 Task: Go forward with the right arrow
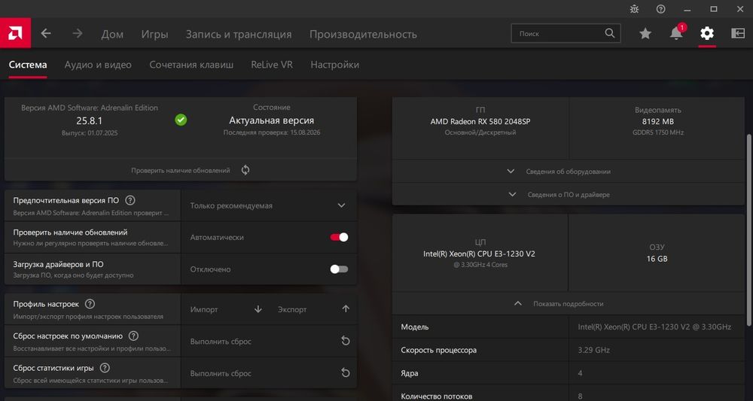click(77, 34)
